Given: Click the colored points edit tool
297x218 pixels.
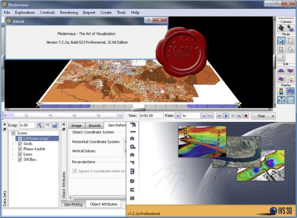Looking at the screenshot, I should coord(290,79).
